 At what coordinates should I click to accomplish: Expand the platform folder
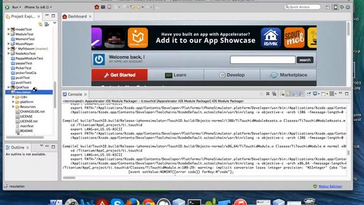tap(13, 102)
